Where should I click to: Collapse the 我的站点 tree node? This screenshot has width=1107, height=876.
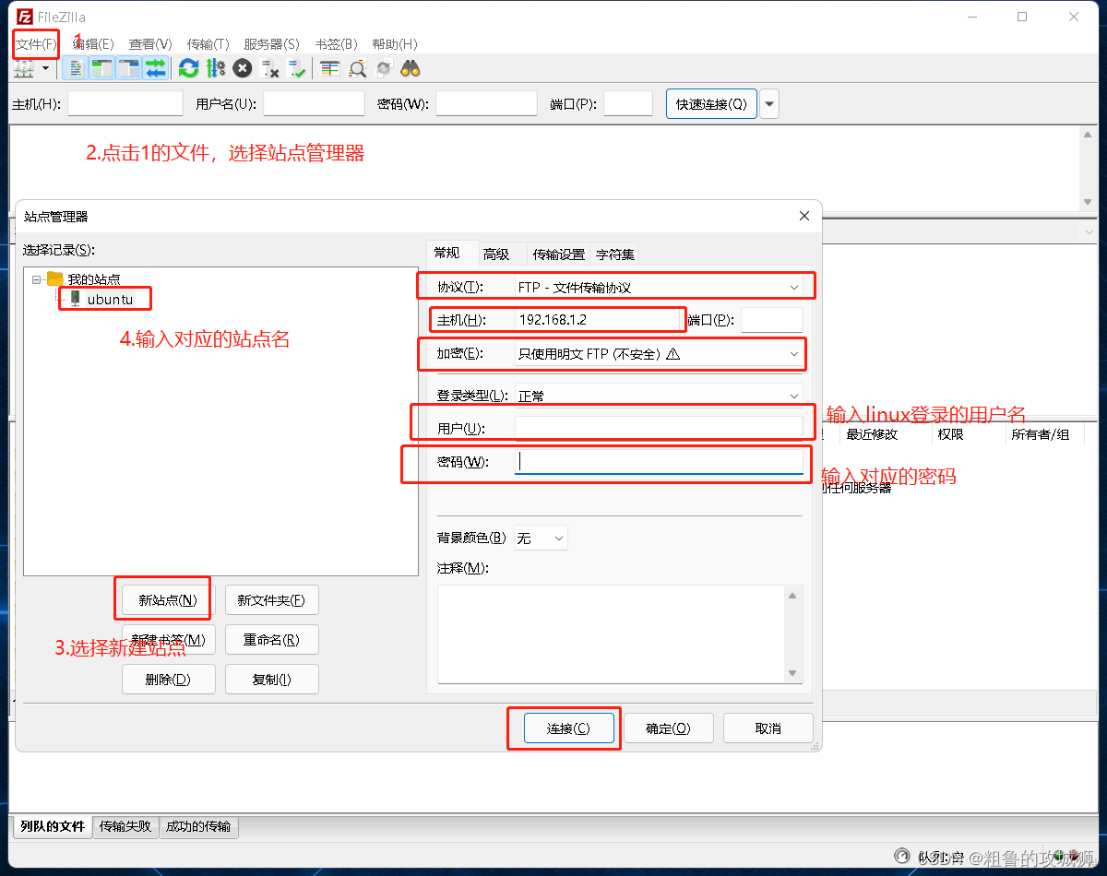pyautogui.click(x=35, y=278)
